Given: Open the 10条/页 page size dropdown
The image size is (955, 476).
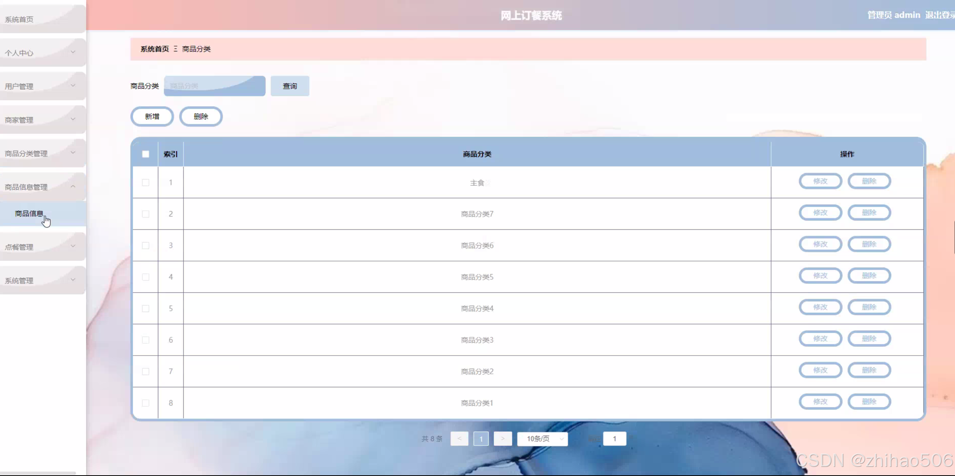Looking at the screenshot, I should (542, 439).
